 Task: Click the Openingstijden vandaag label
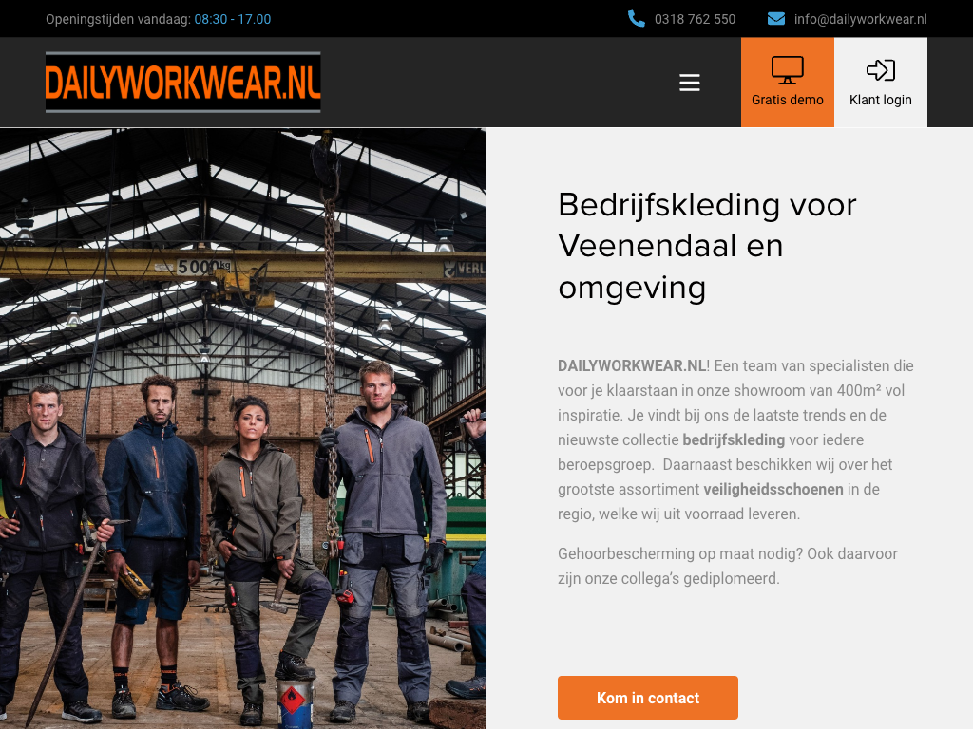[118, 19]
